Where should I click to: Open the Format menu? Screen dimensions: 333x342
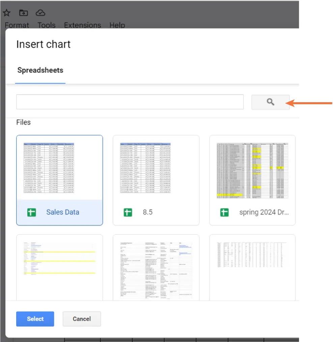(x=17, y=25)
